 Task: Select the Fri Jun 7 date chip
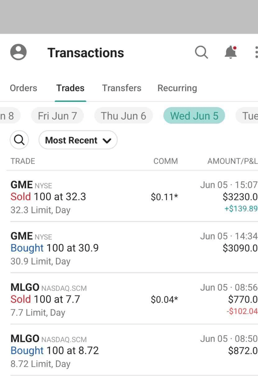(57, 116)
